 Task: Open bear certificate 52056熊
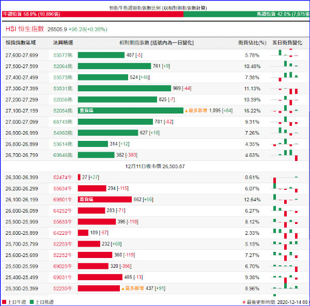click(x=63, y=100)
